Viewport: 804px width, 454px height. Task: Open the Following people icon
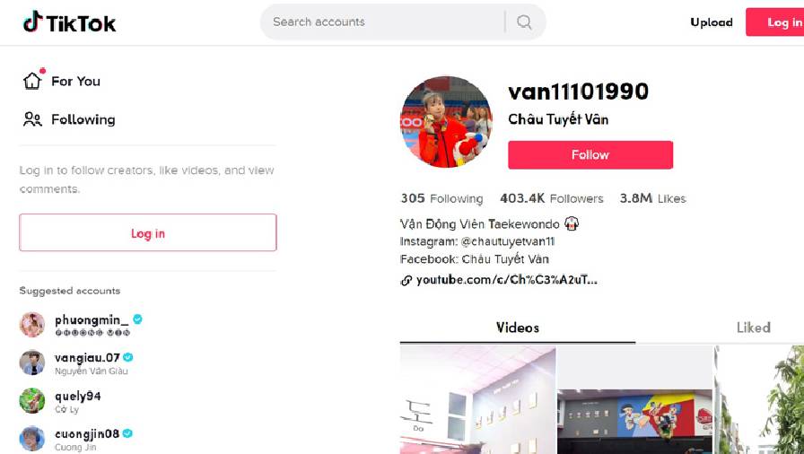point(32,119)
